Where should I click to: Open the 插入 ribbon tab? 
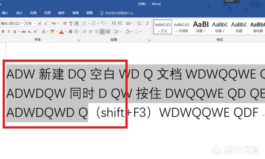(x=5, y=13)
